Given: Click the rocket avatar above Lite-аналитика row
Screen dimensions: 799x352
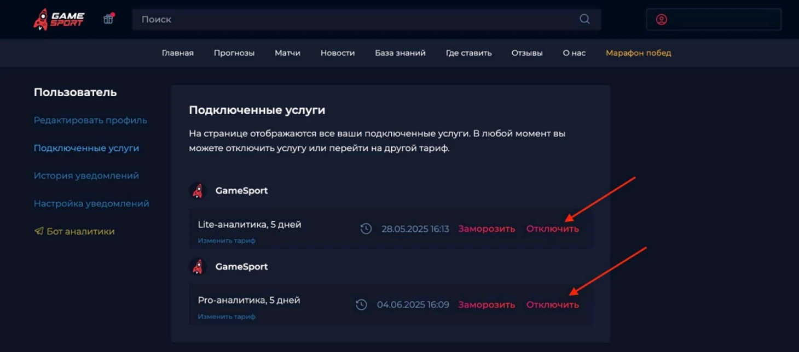Looking at the screenshot, I should click(x=198, y=191).
